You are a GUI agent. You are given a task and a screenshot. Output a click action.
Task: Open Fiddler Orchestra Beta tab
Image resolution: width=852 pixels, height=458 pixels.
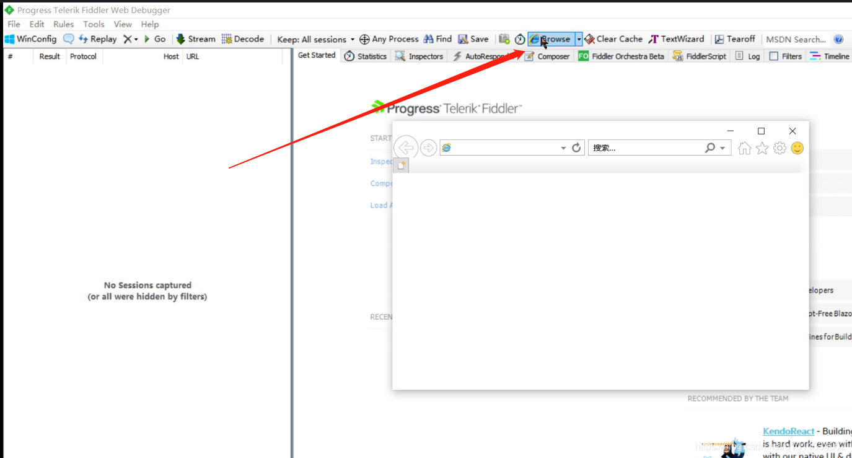tap(621, 56)
